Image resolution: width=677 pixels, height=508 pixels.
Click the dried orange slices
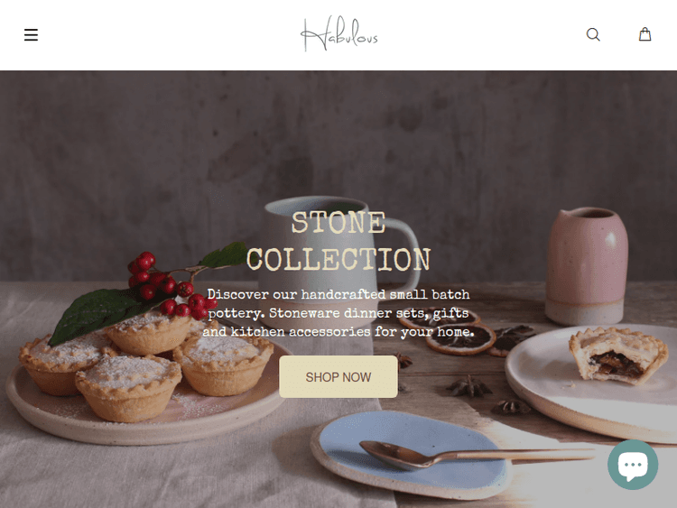tap(458, 337)
